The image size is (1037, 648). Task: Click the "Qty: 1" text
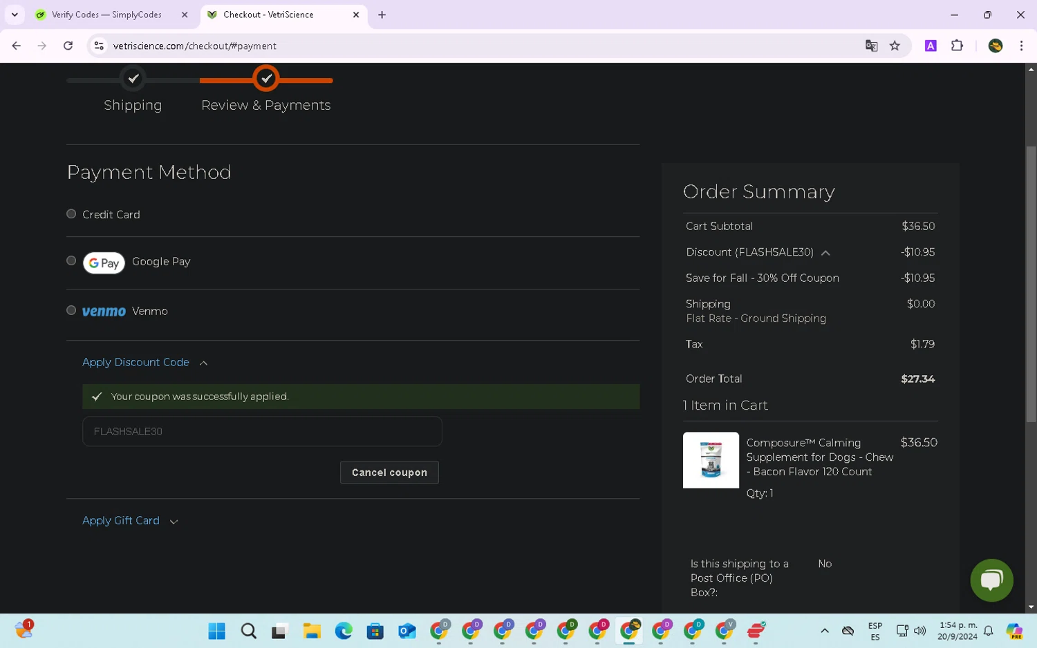pyautogui.click(x=760, y=493)
